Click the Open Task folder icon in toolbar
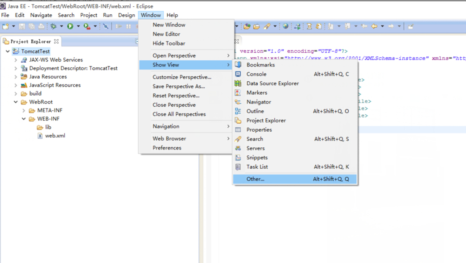This screenshot has width=466, height=263. point(256,26)
